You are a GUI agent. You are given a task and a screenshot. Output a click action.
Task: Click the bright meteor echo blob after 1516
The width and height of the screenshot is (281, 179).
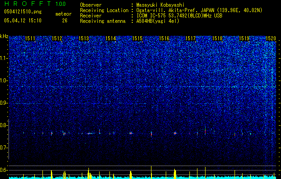(x=175, y=133)
